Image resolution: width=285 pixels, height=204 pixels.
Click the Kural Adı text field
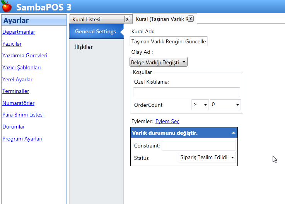[x=169, y=41]
